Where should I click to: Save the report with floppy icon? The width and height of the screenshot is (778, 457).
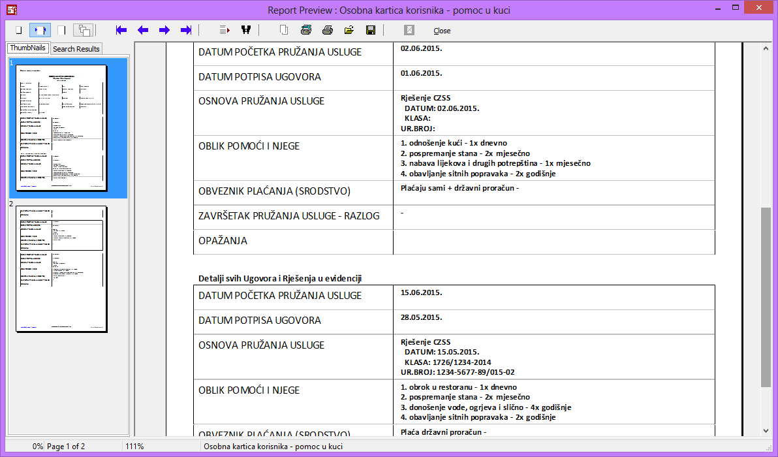[x=370, y=30]
